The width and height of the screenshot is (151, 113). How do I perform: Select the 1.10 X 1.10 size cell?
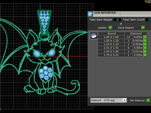point(111,44)
